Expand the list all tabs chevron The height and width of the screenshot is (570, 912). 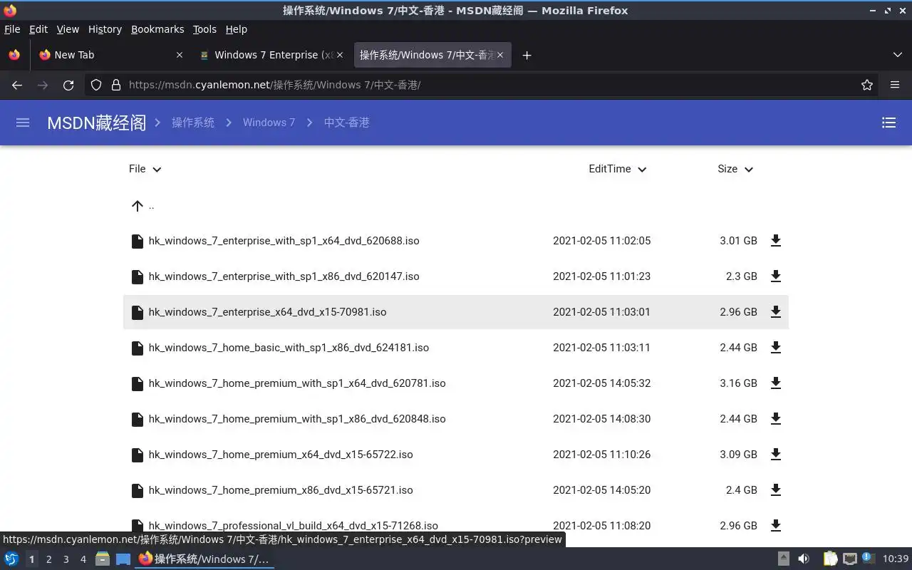point(897,55)
